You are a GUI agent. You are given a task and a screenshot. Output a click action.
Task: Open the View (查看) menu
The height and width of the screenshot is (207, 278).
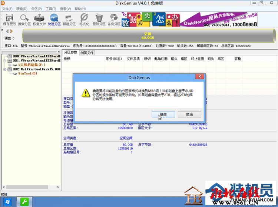(65, 9)
